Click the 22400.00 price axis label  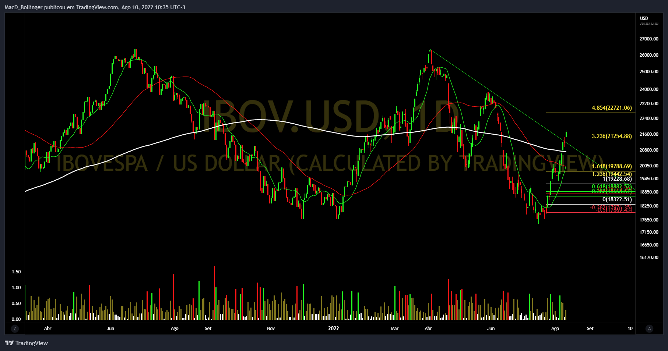click(x=649, y=118)
